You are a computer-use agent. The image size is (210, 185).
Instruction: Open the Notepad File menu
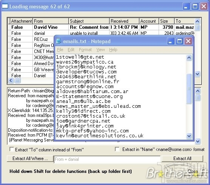(x=60, y=50)
